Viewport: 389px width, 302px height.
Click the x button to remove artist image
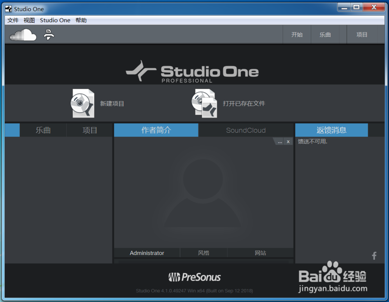point(288,142)
